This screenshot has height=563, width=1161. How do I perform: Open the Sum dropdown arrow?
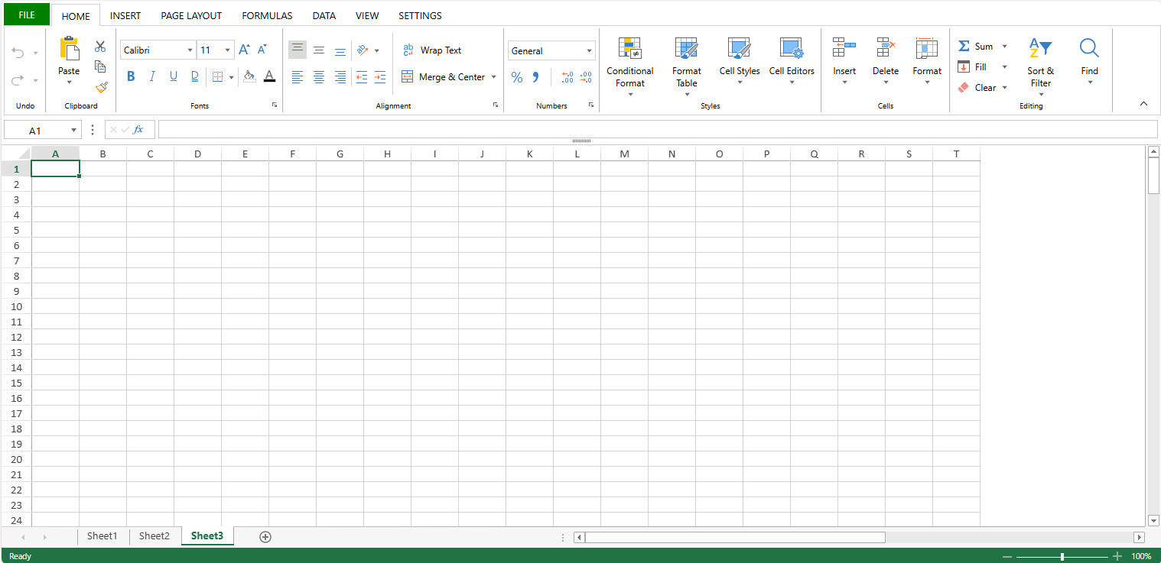point(1005,47)
